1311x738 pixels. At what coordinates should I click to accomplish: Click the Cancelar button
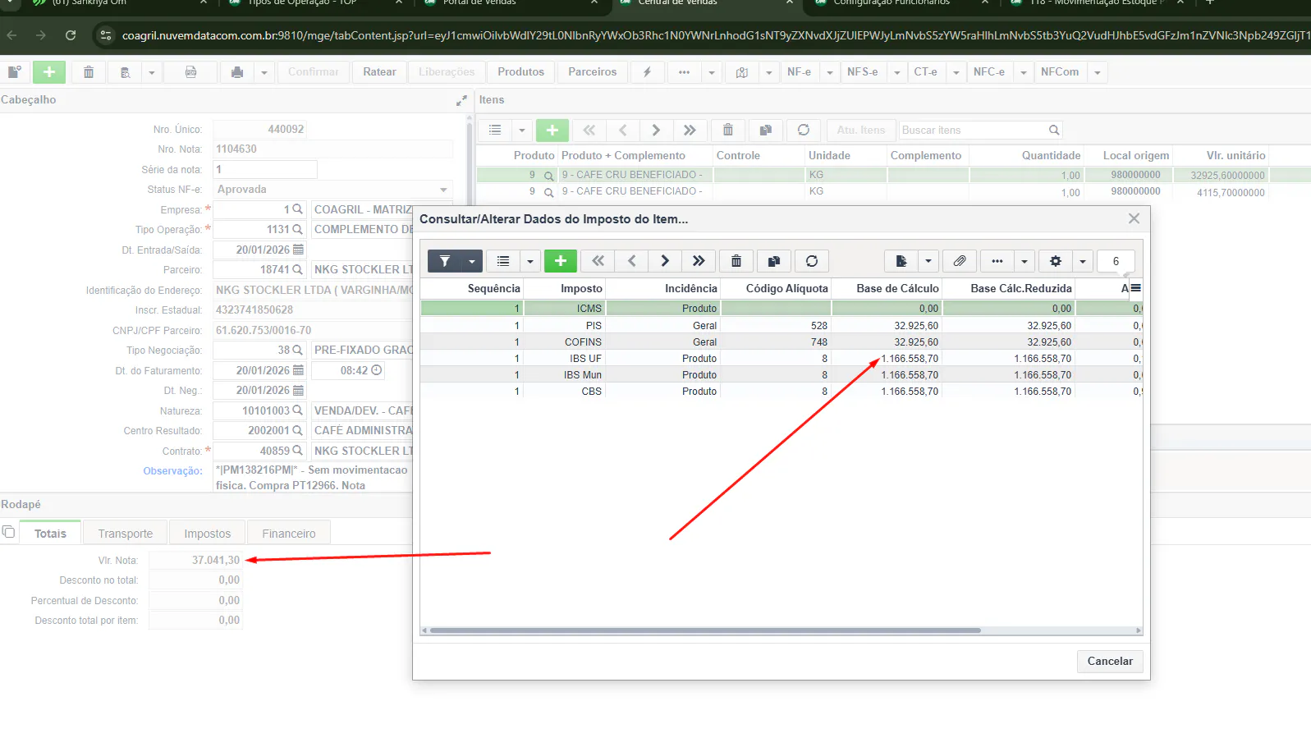tap(1110, 662)
